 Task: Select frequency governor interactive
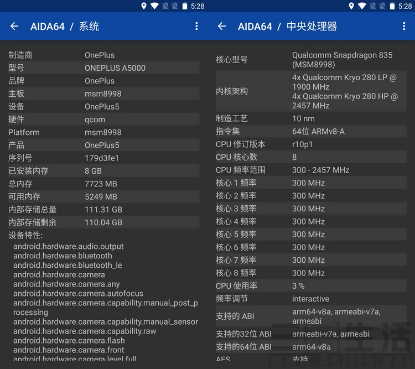coord(311,299)
